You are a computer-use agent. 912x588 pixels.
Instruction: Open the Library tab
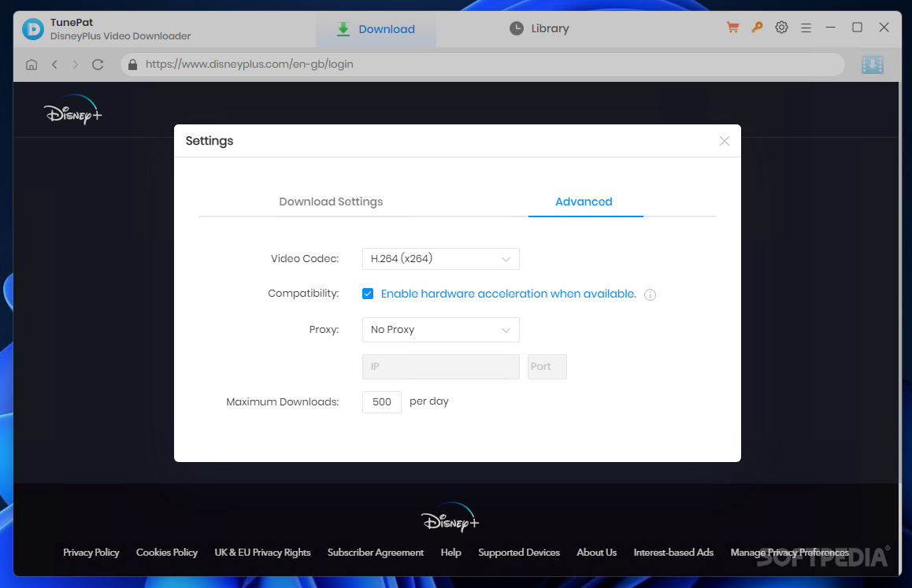(539, 28)
